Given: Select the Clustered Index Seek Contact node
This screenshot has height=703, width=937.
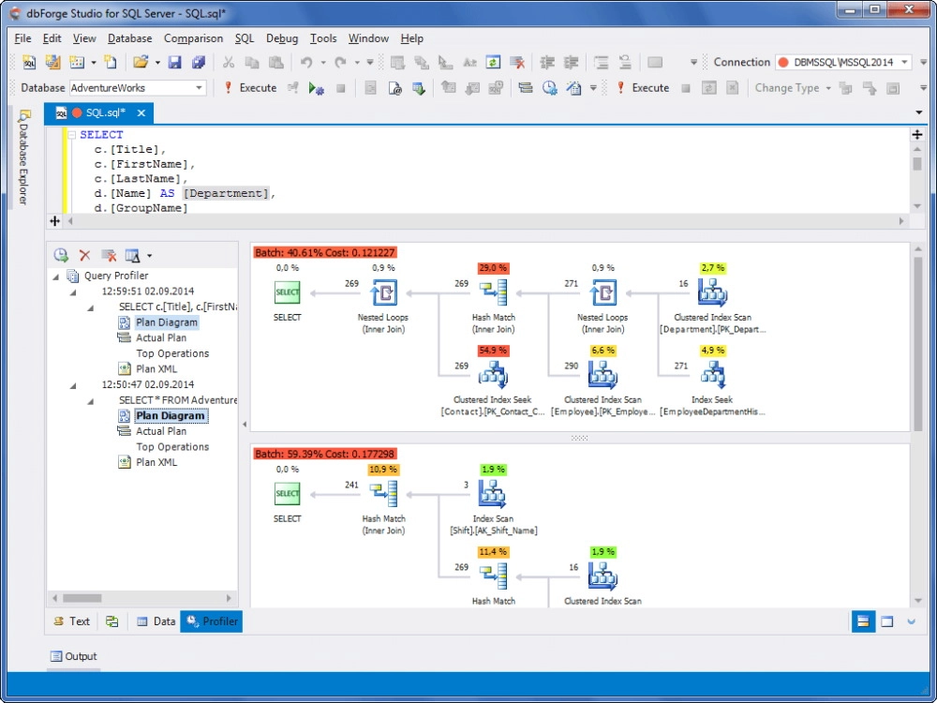Looking at the screenshot, I should pos(493,375).
